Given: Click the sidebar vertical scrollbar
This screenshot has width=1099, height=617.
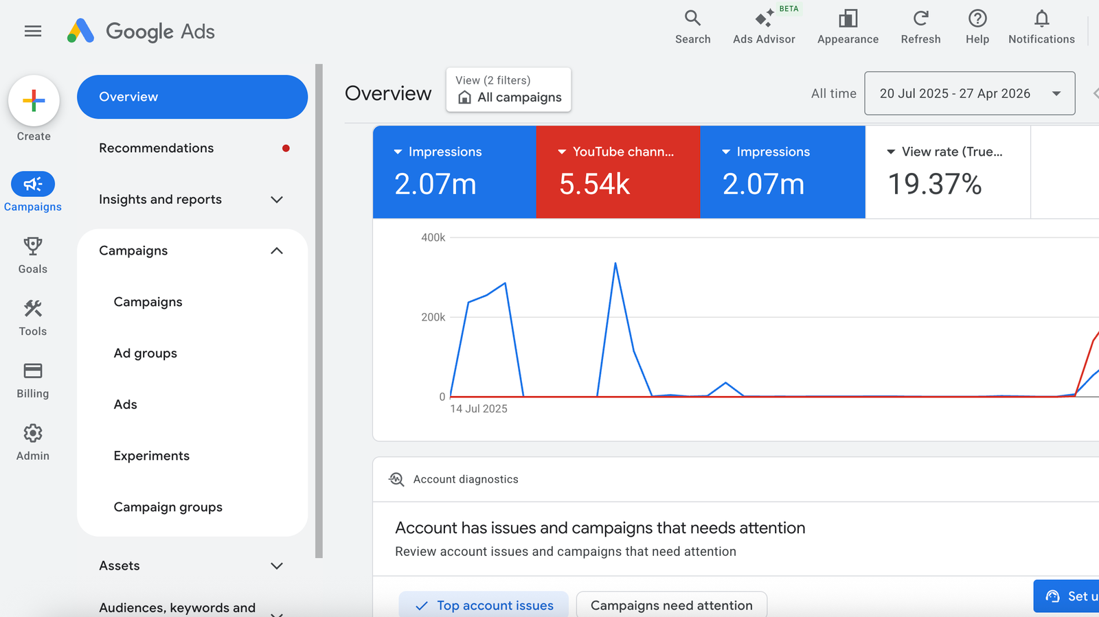Looking at the screenshot, I should point(319,311).
